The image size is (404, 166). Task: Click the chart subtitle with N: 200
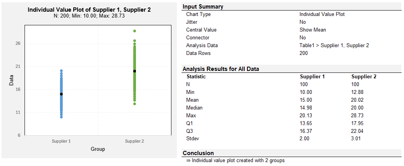click(x=89, y=16)
